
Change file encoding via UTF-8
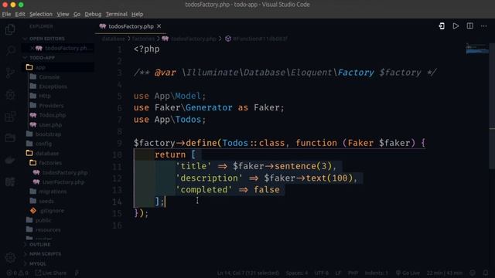(322, 273)
